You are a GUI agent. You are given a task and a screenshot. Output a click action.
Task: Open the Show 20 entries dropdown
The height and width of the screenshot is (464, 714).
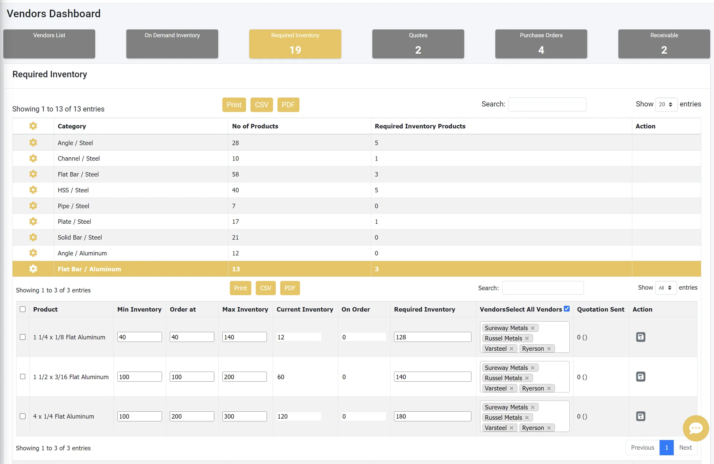pyautogui.click(x=666, y=104)
